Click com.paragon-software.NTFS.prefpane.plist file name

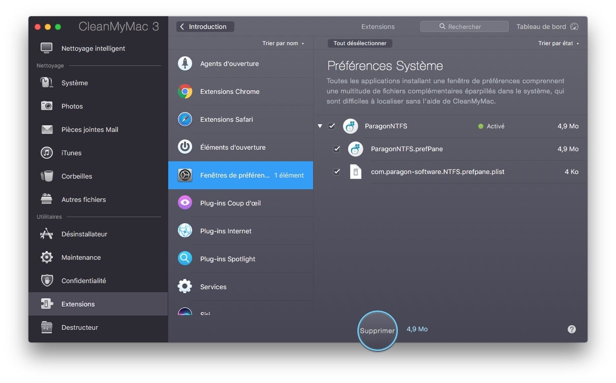[x=438, y=172]
